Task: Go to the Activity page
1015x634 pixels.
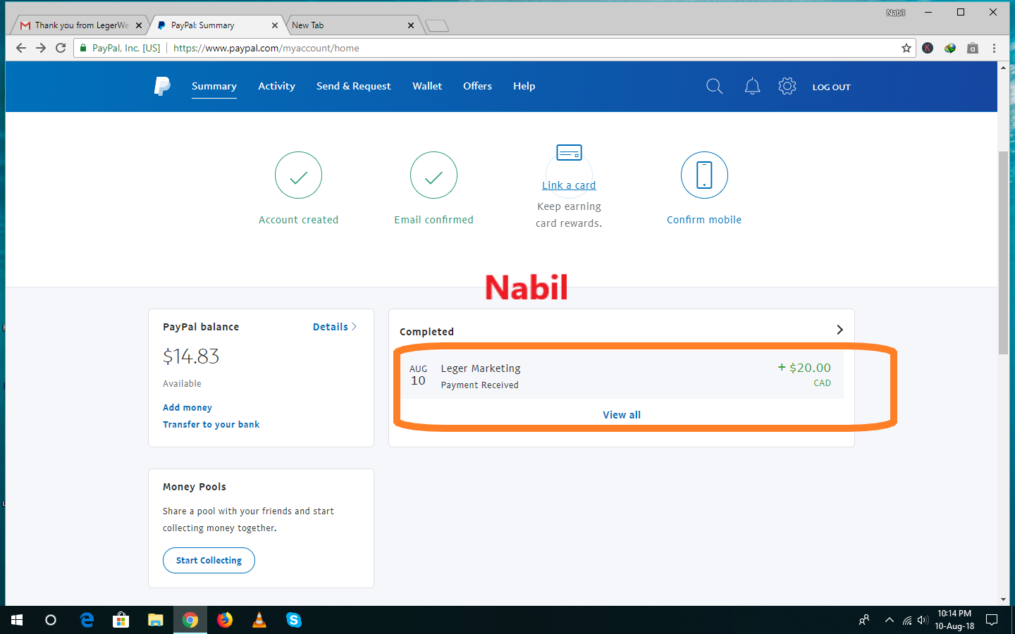Action: click(x=276, y=86)
